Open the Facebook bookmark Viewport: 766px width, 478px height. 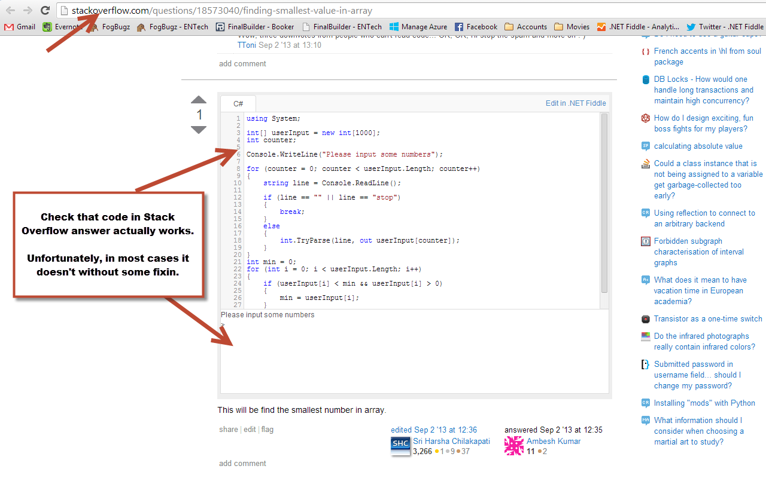(476, 26)
